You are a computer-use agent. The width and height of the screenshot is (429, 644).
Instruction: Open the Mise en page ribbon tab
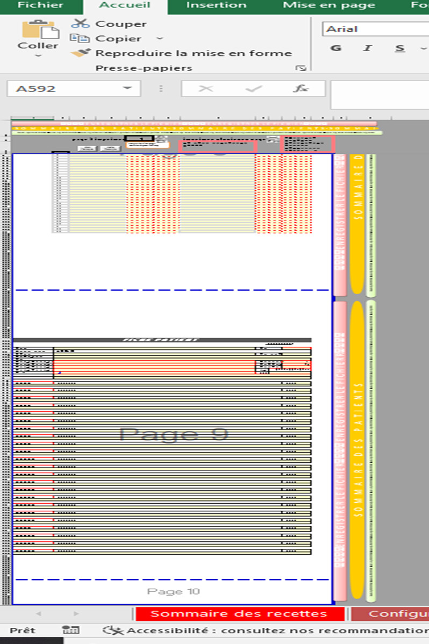(329, 5)
